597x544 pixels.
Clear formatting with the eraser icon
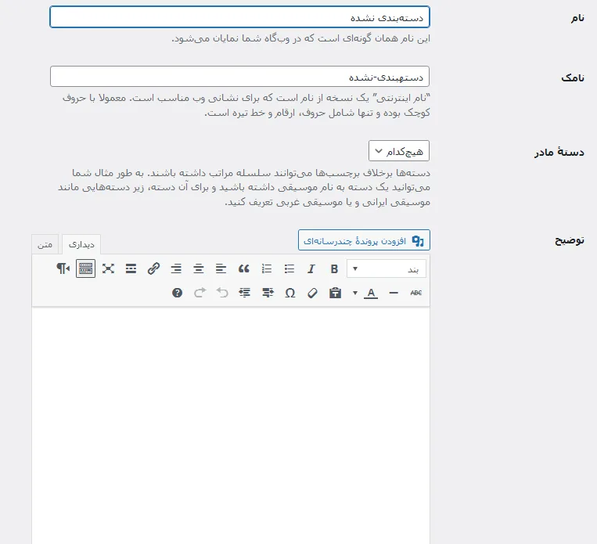pos(312,293)
